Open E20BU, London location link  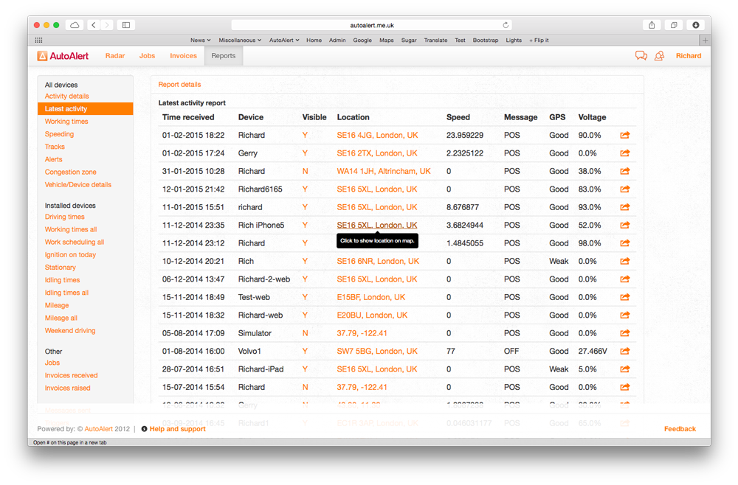[372, 315]
